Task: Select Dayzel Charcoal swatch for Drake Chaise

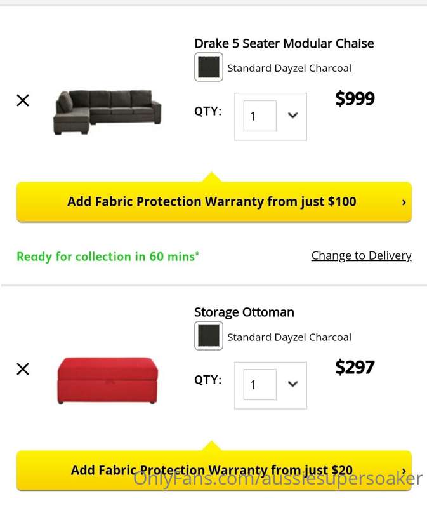Action: (209, 67)
